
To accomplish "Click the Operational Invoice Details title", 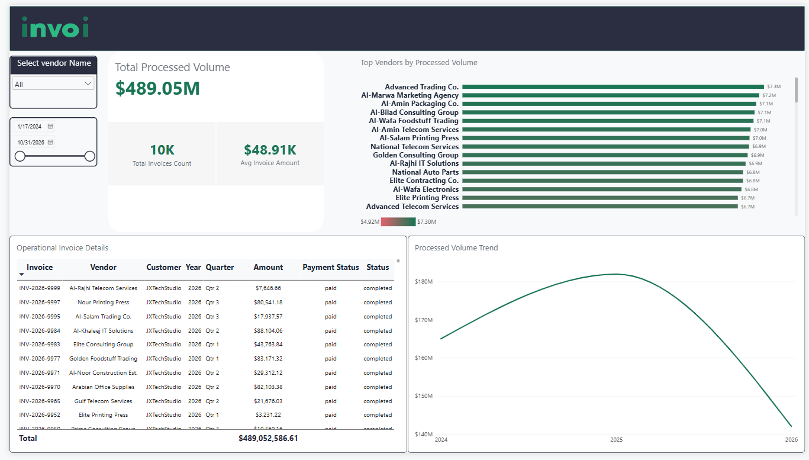I will (x=63, y=248).
